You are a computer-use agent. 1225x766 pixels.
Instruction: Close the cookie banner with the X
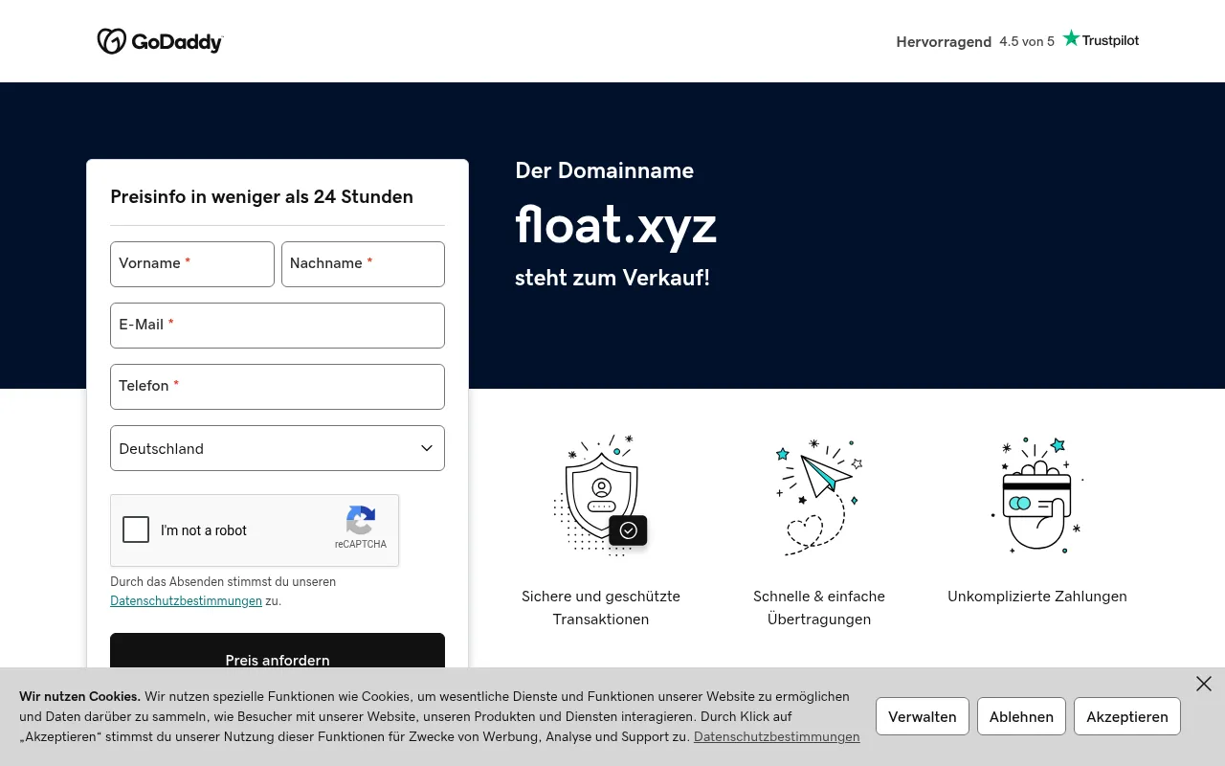[1204, 684]
